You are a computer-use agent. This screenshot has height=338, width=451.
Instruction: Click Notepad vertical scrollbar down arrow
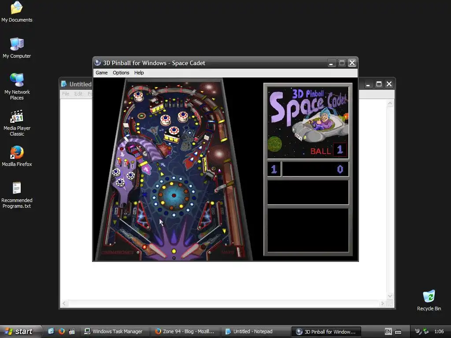click(390, 296)
